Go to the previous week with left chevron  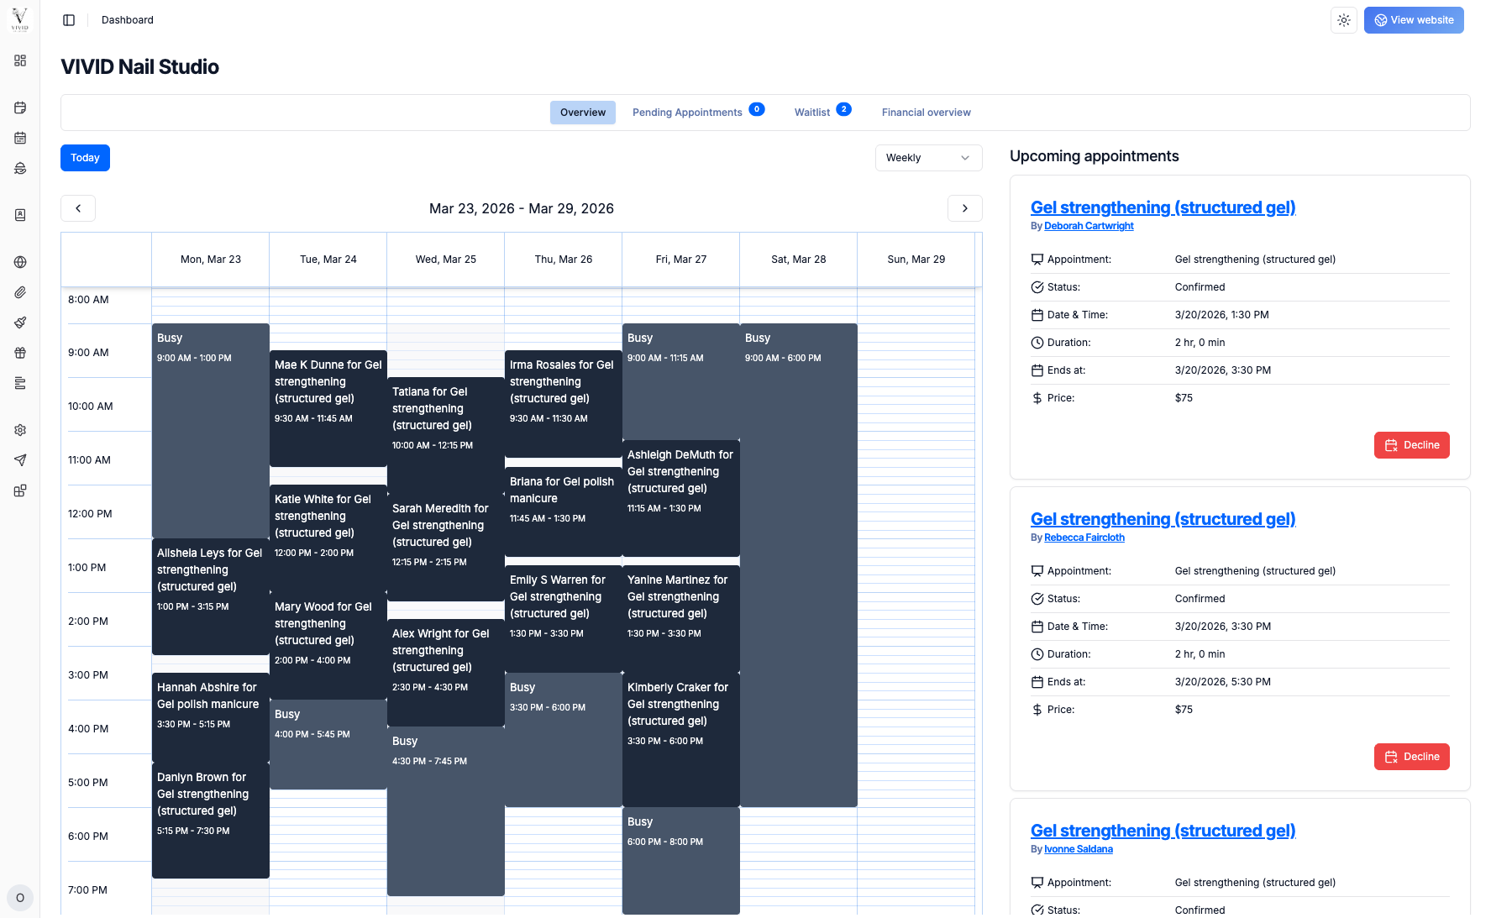click(78, 208)
